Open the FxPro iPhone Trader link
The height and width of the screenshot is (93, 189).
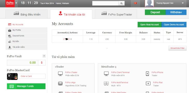(x=157, y=72)
